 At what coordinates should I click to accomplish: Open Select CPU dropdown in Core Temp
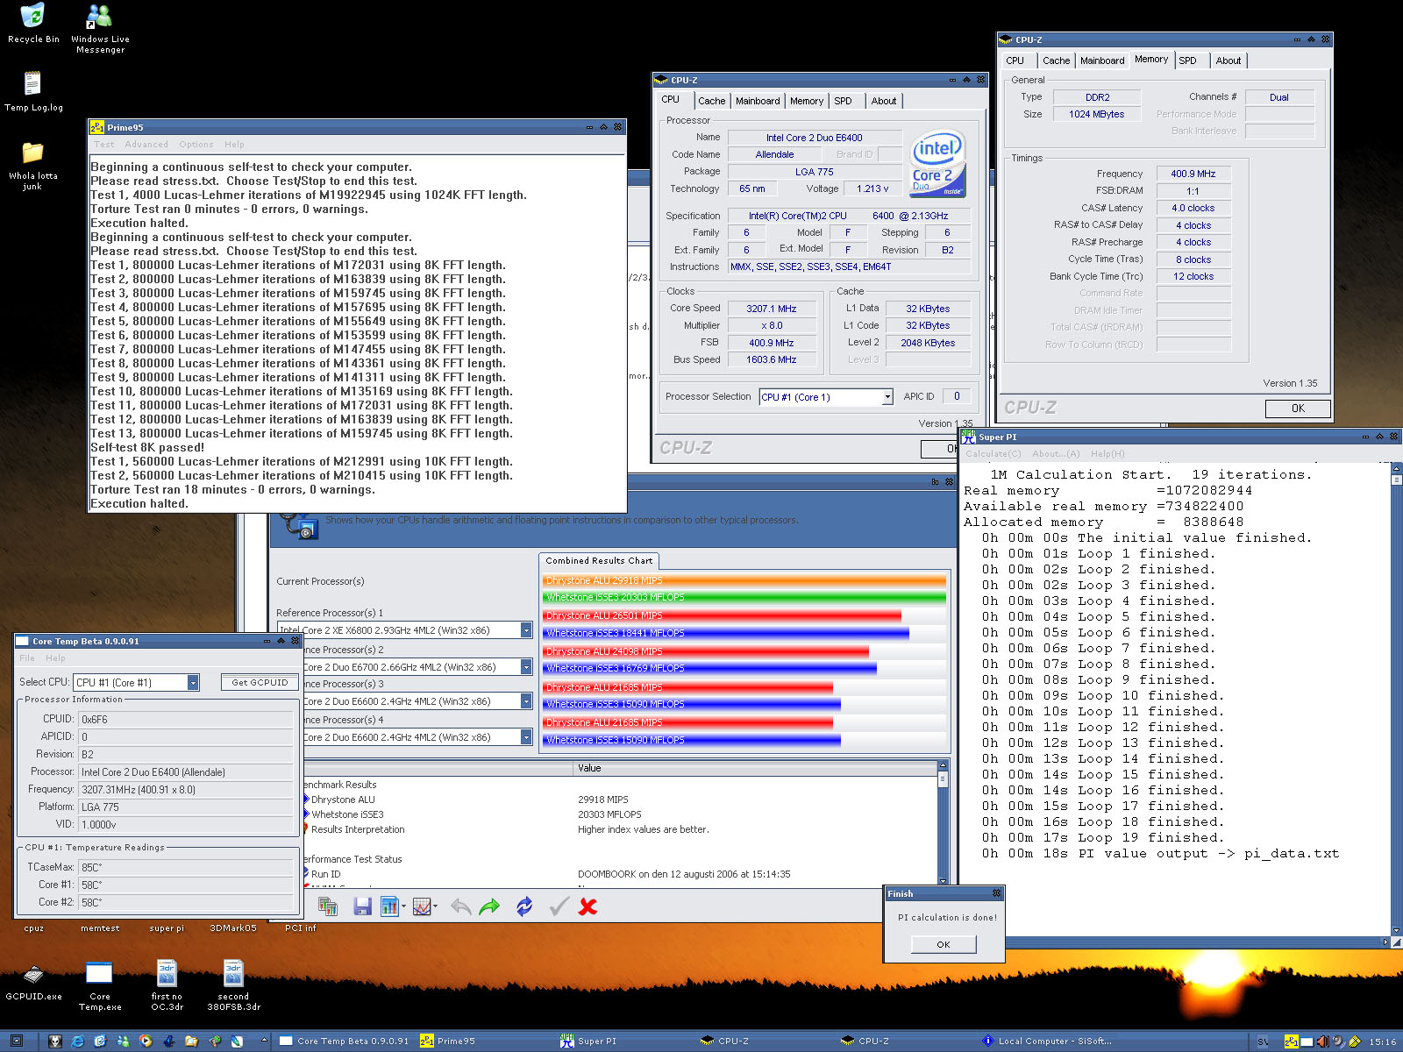point(193,682)
